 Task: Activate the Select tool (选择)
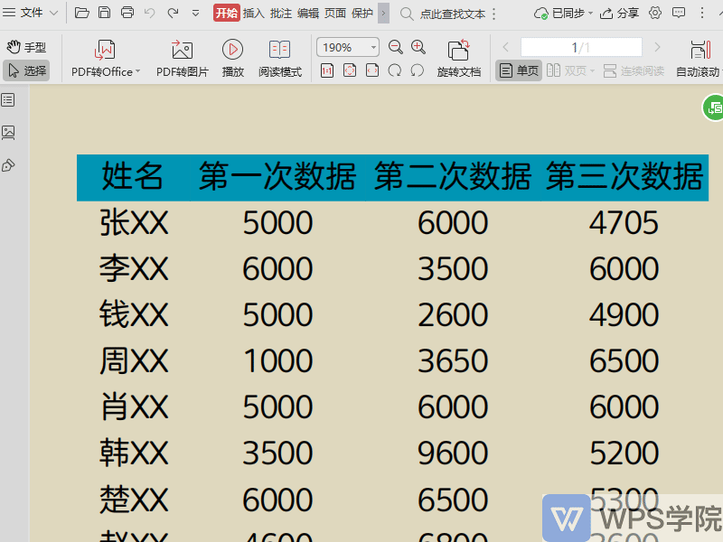27,70
